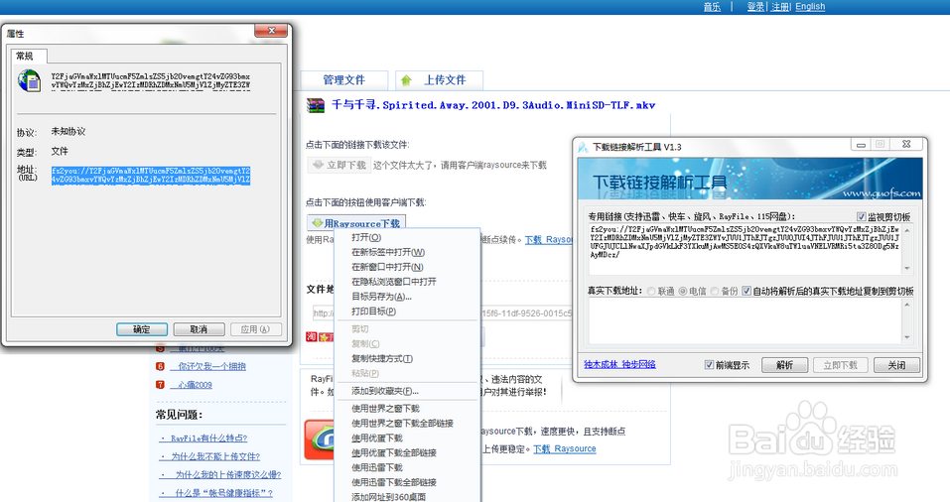This screenshot has width=950, height=502.
Task: Click the up arrow of 真实下载地址 box scrollbar
Action: coord(907,305)
